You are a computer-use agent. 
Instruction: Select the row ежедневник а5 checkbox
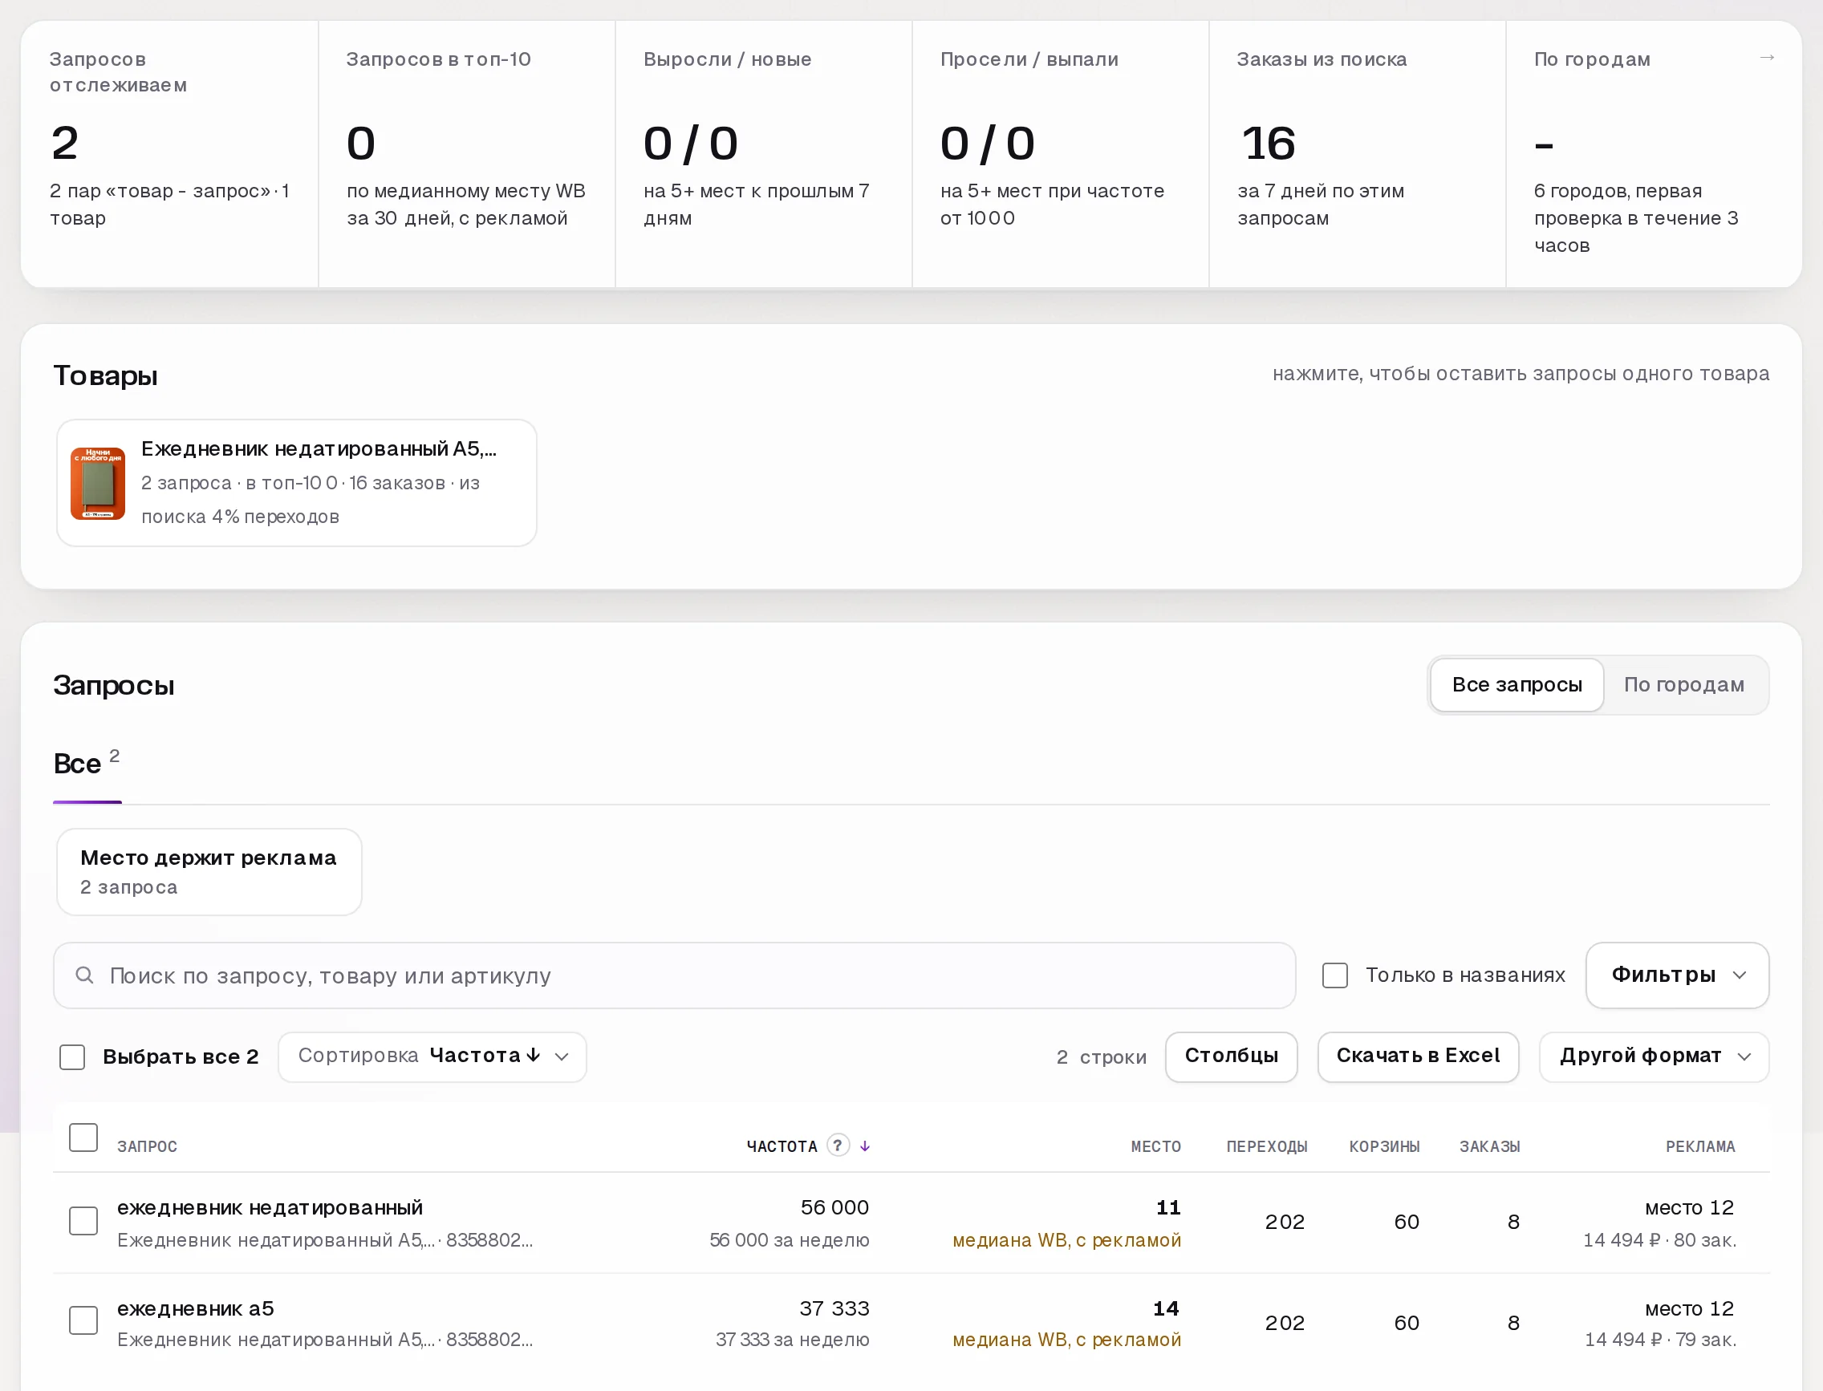[83, 1320]
